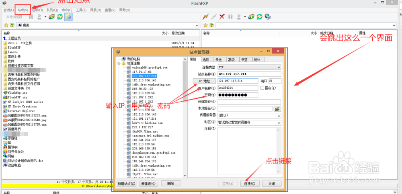Switch to the 高级 tab in Site Manager
This screenshot has height=194, width=402.
tap(232, 59)
